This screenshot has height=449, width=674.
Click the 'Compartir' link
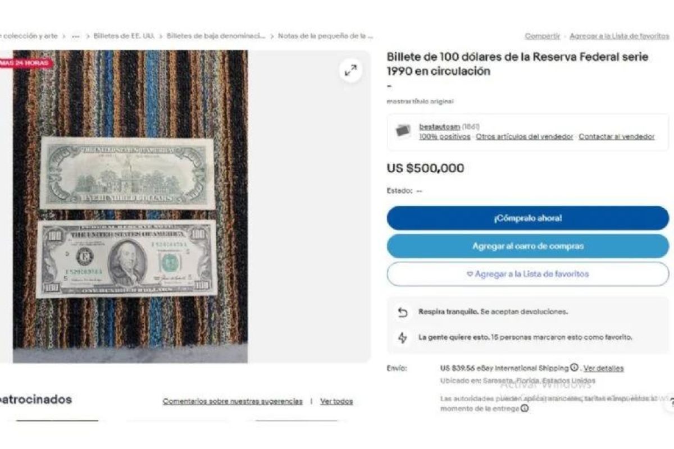tap(543, 36)
